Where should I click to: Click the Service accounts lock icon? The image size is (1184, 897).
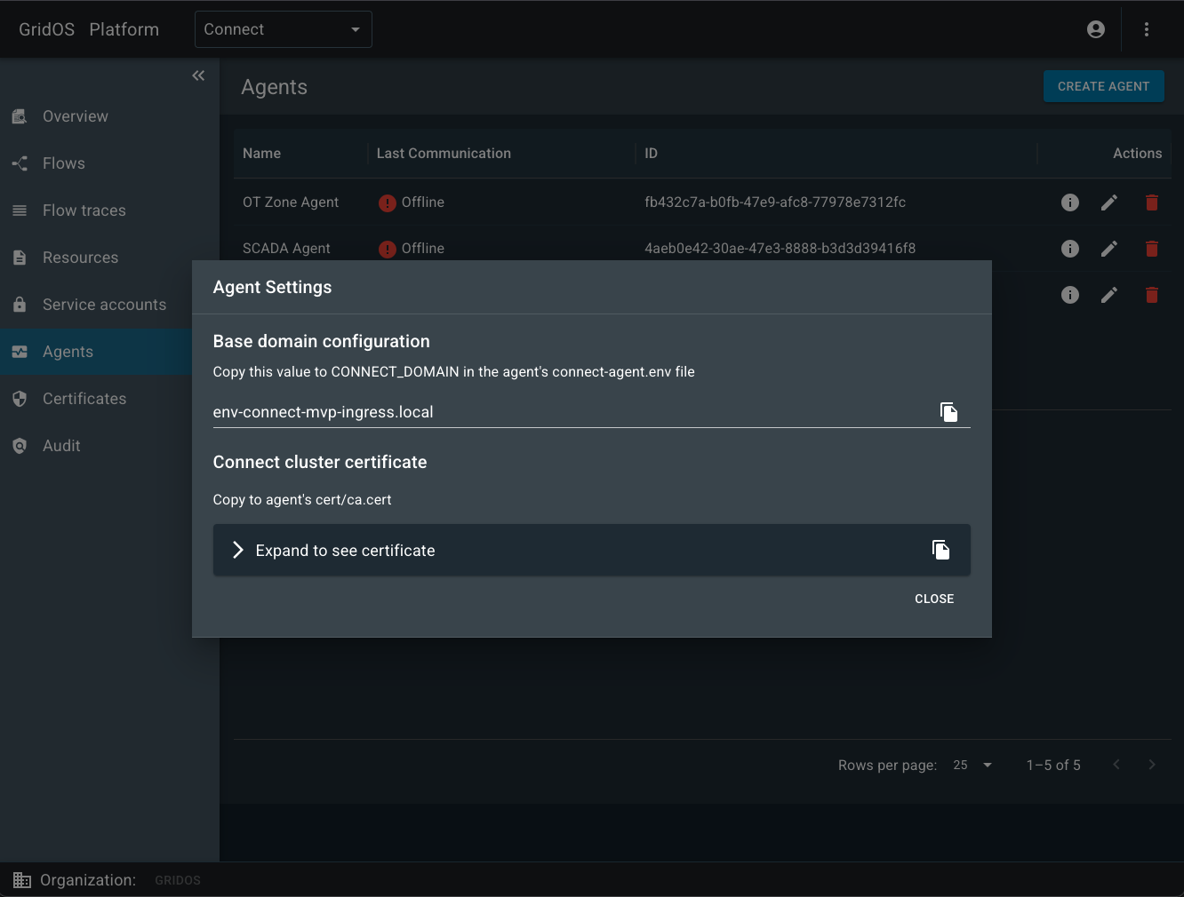point(20,305)
